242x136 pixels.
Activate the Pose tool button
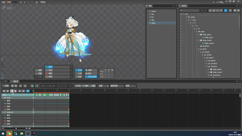point(38,70)
